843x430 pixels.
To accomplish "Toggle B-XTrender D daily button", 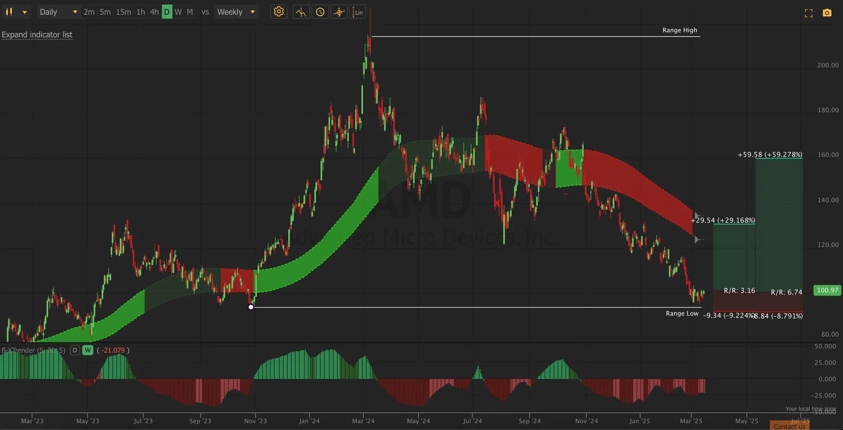I will pos(75,350).
